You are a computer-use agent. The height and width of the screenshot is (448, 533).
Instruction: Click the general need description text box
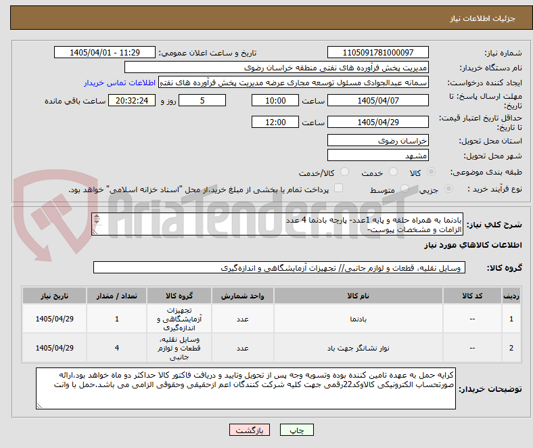277,224
